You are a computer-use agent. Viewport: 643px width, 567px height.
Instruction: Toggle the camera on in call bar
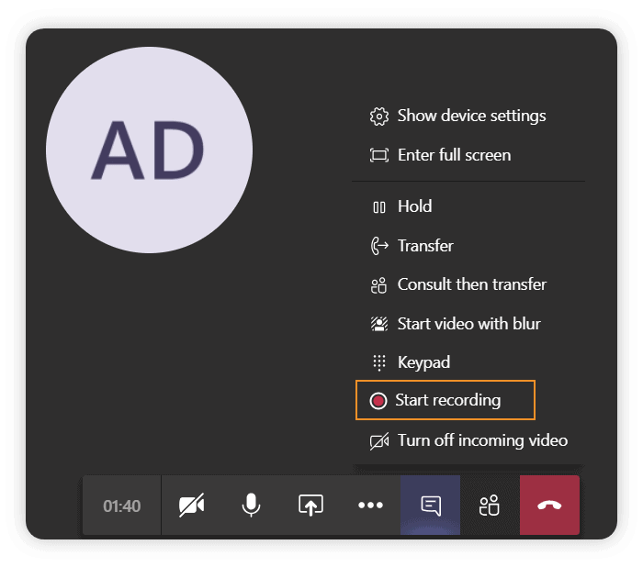(x=191, y=506)
